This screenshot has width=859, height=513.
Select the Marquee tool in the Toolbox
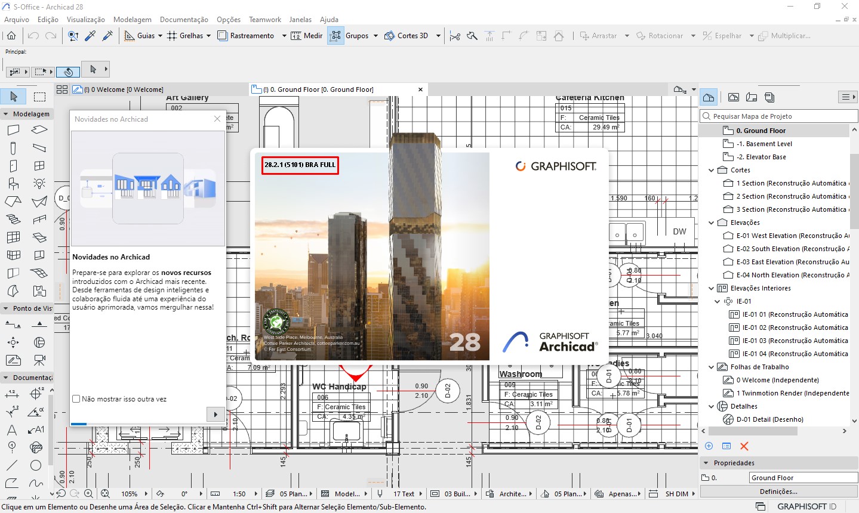tap(39, 96)
